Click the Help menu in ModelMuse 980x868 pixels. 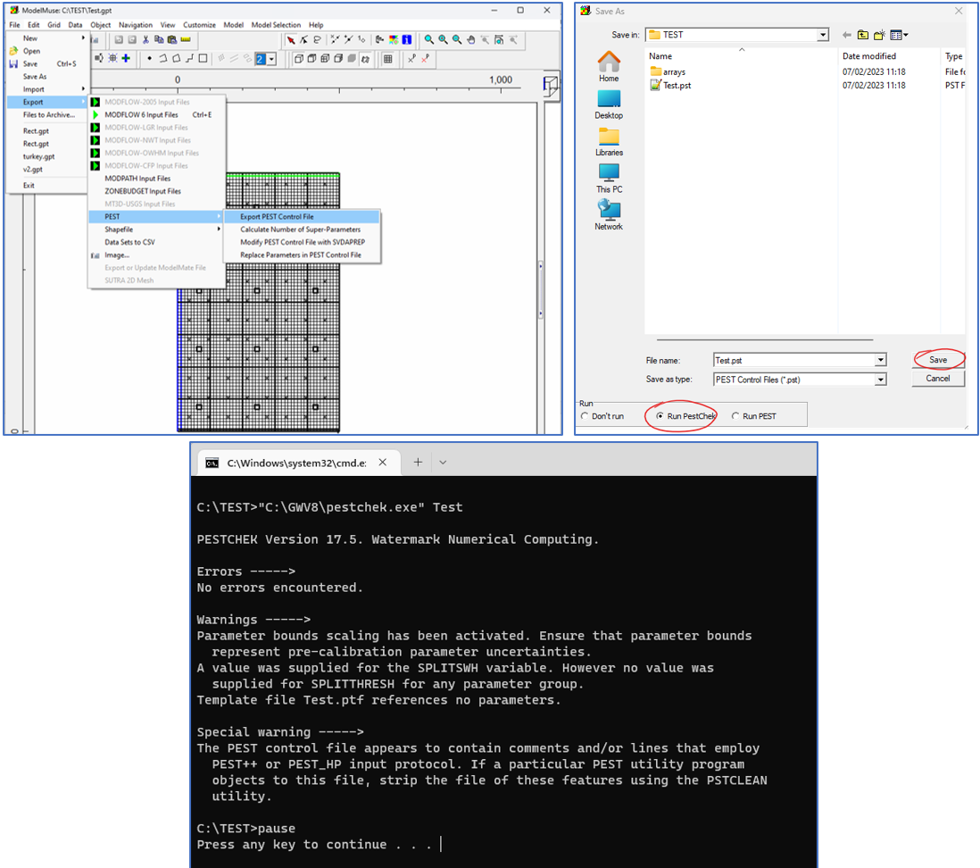coord(316,25)
